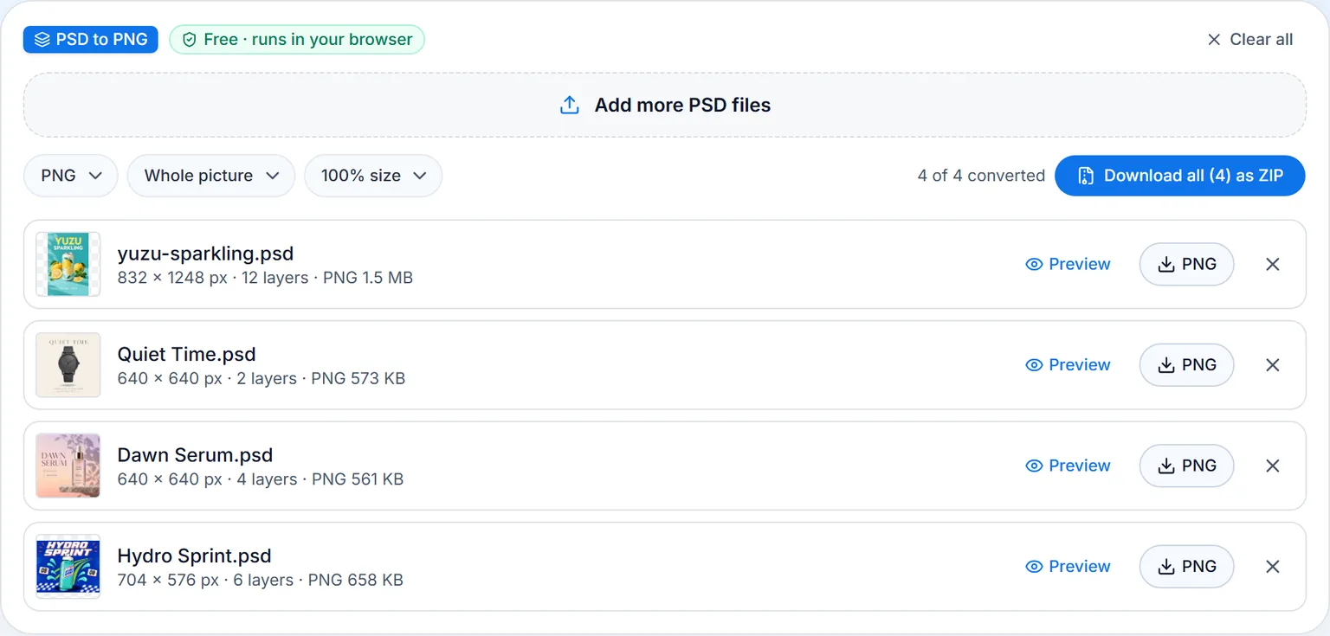The image size is (1330, 636).
Task: Click the Free runs in your browser badge
Action: (297, 39)
